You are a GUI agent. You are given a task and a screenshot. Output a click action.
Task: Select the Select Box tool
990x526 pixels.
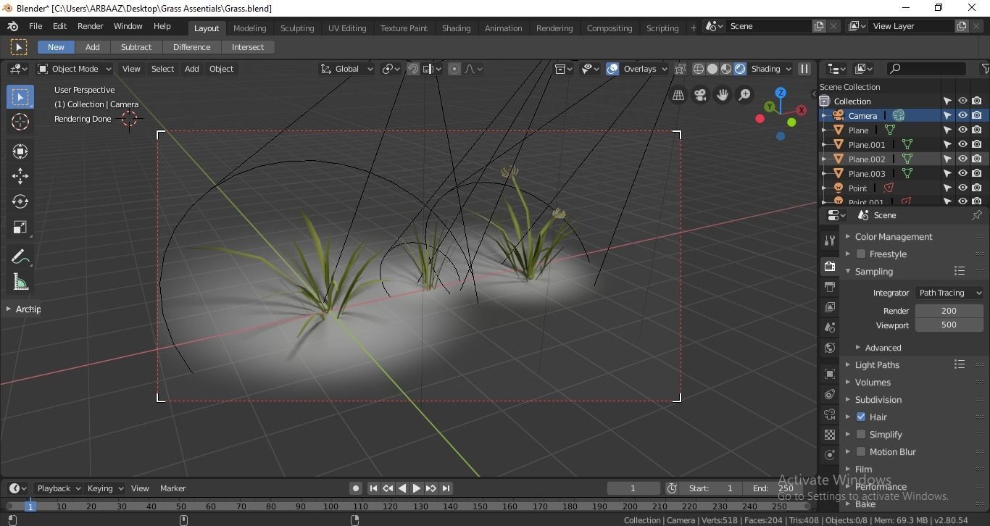20,97
